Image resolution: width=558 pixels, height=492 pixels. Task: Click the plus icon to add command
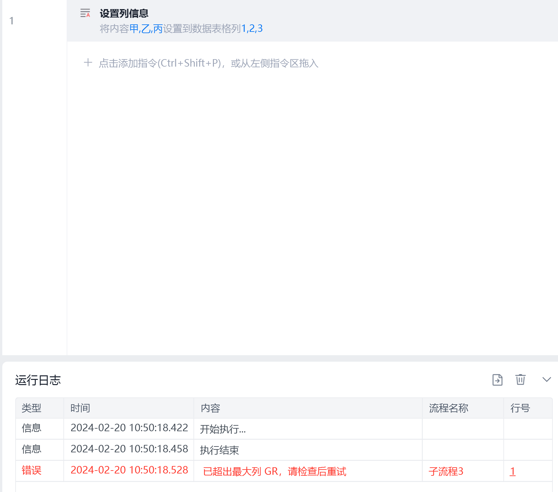coord(88,62)
